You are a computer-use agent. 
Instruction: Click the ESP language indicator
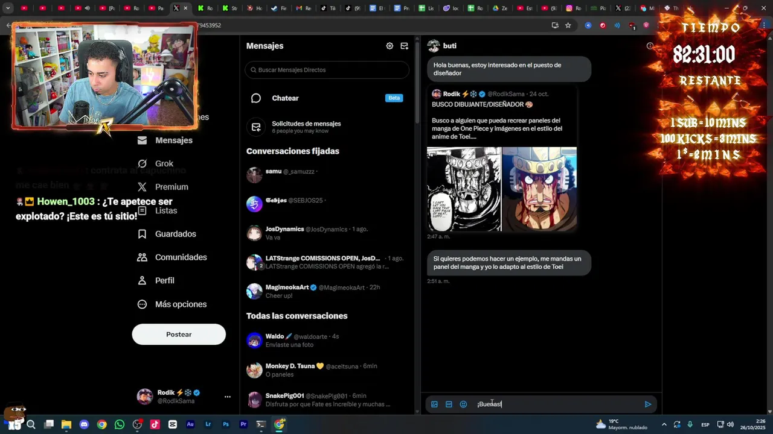[x=705, y=424]
